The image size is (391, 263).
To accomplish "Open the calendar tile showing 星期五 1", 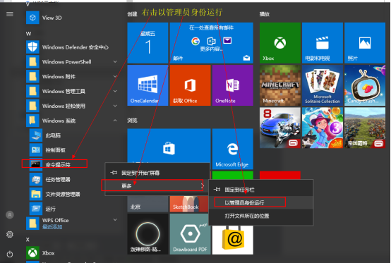I will pos(148,43).
